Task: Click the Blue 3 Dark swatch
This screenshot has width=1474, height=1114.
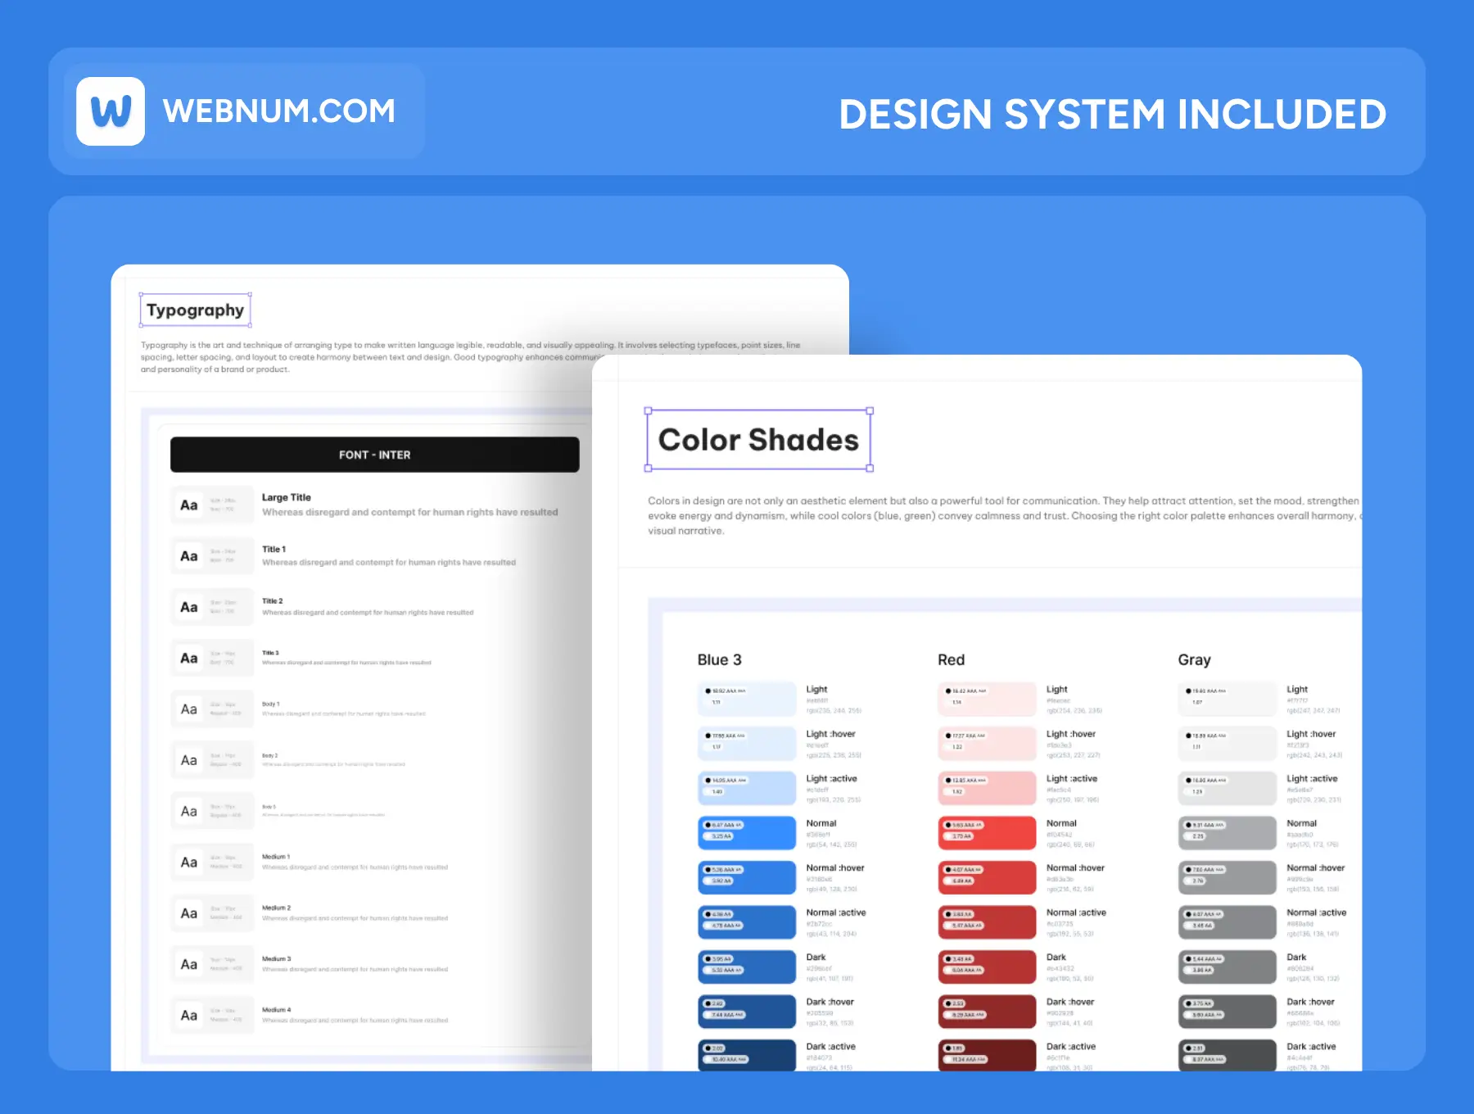Action: [x=747, y=967]
